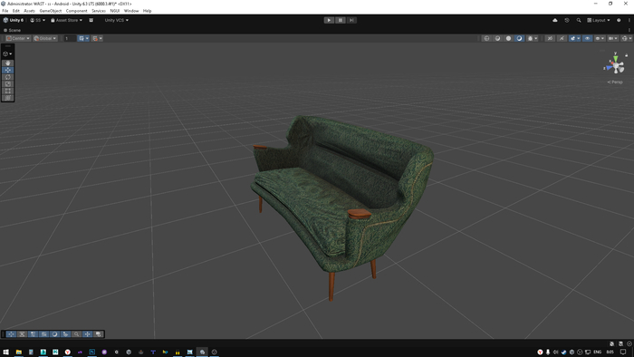
Task: Select the Rotate tool in tools overlay
Action: coord(7,77)
